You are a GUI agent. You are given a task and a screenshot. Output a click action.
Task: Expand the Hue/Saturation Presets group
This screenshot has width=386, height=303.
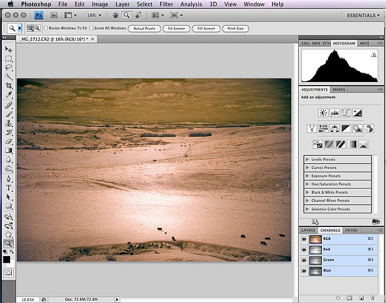point(307,184)
